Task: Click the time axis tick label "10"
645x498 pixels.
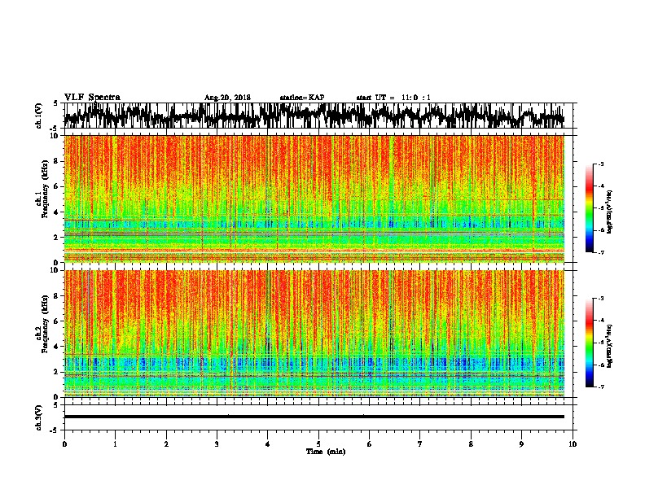Action: tap(573, 444)
